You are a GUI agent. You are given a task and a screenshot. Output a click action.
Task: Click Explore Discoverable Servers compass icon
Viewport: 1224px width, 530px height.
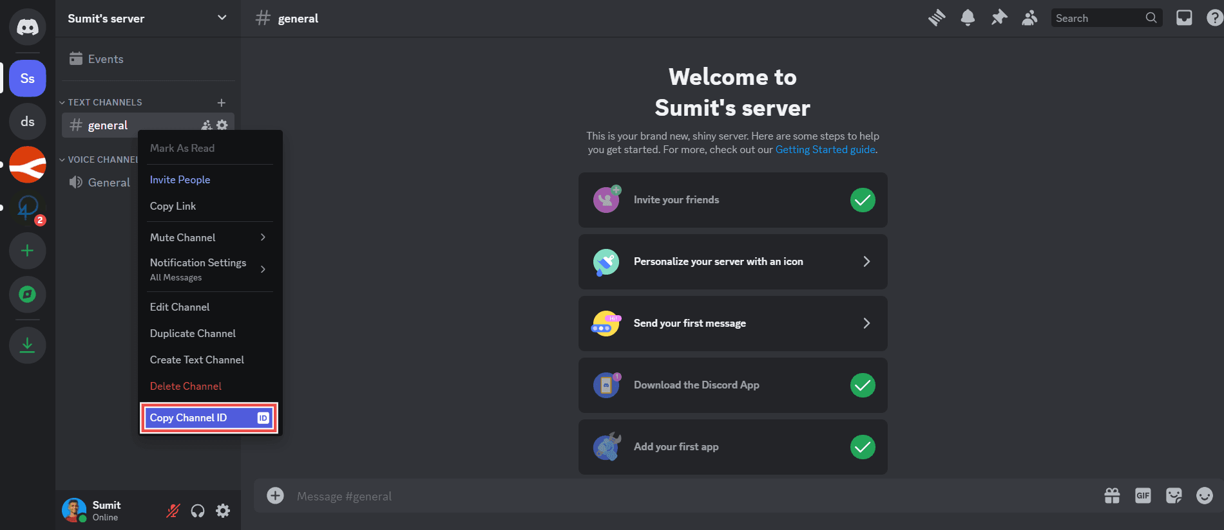[27, 295]
